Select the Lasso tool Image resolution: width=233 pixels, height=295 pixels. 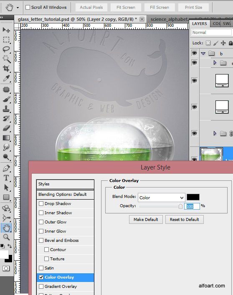6,49
